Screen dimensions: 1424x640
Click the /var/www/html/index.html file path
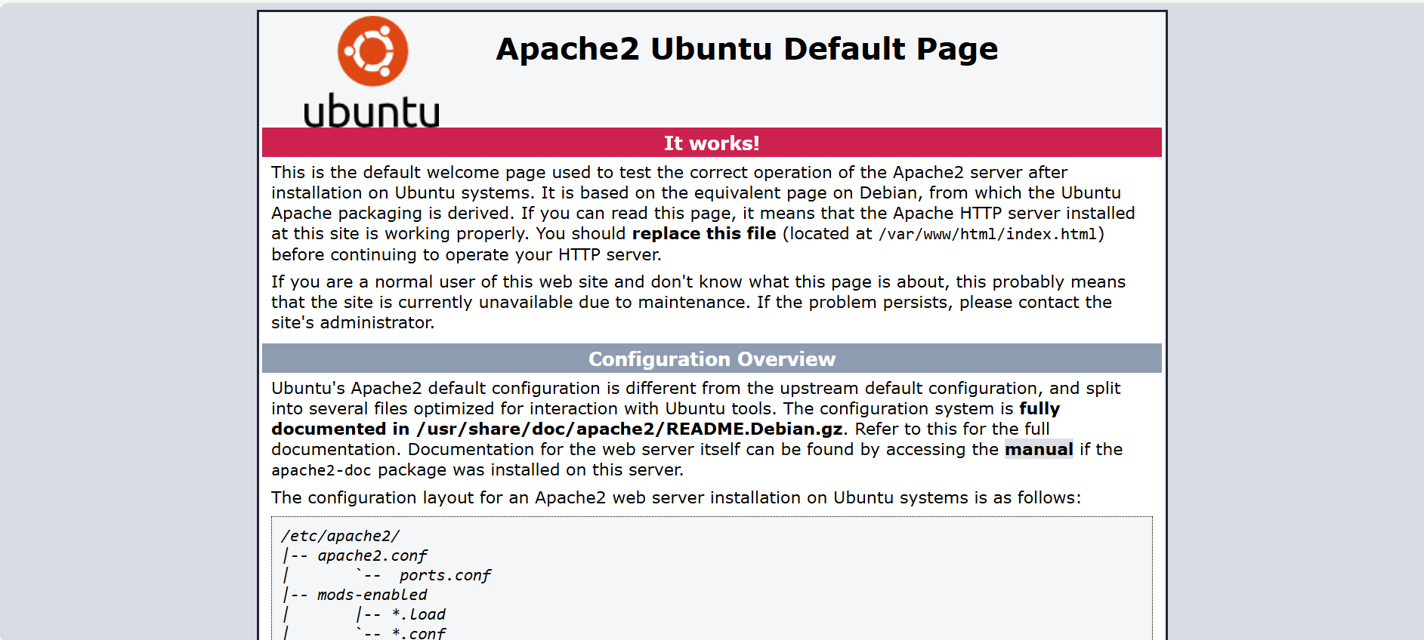point(987,234)
